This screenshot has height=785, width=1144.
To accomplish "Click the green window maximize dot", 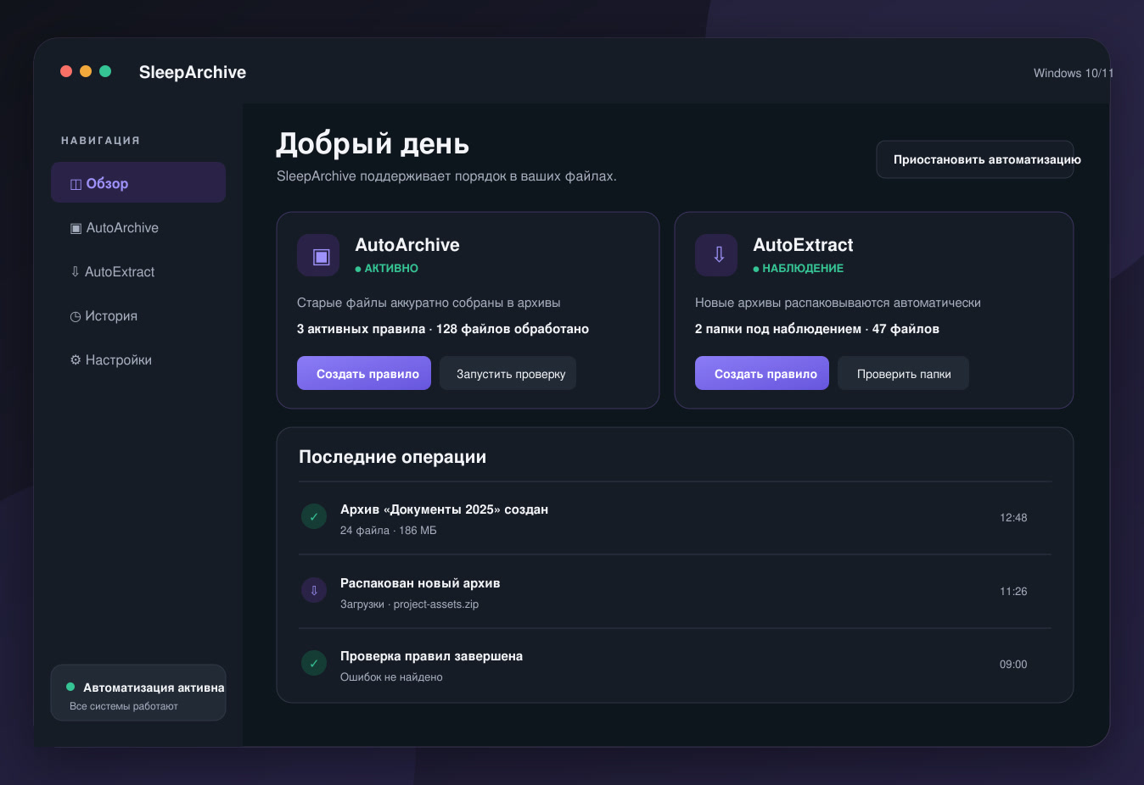I will click(x=105, y=71).
